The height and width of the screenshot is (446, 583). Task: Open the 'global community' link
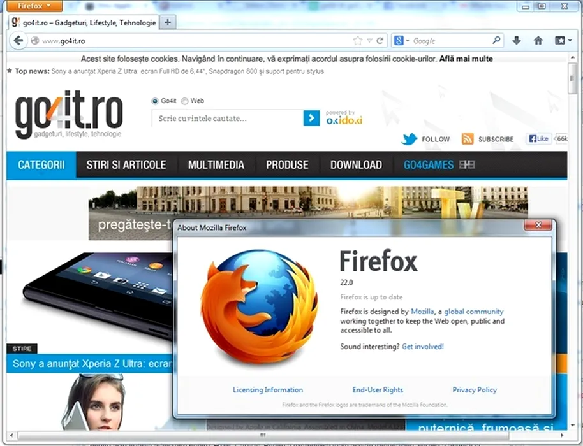point(474,312)
